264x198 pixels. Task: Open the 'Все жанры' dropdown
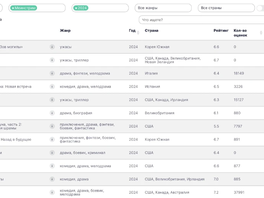(x=163, y=8)
